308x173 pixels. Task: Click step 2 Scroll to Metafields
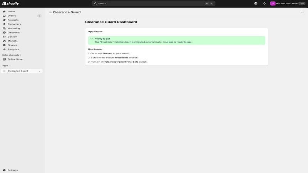[x=113, y=57]
